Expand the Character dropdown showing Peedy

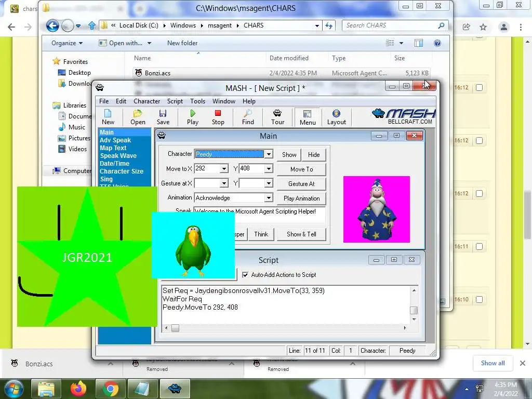[269, 154]
